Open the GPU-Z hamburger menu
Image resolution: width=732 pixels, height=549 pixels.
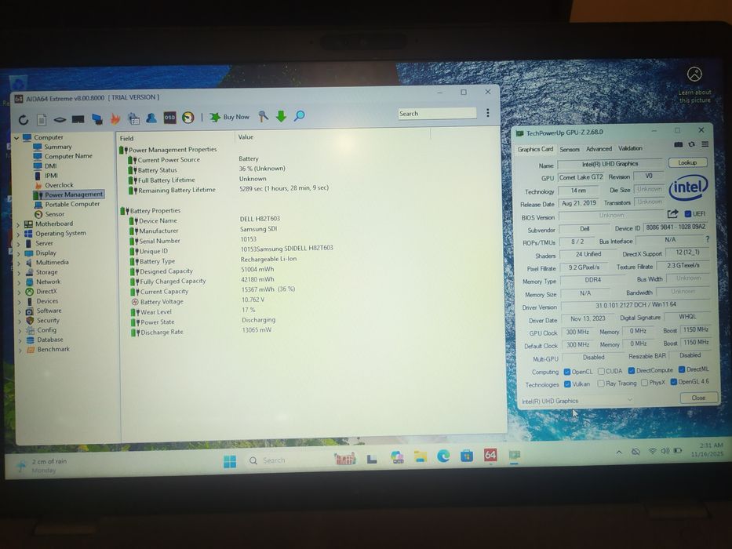tap(705, 144)
